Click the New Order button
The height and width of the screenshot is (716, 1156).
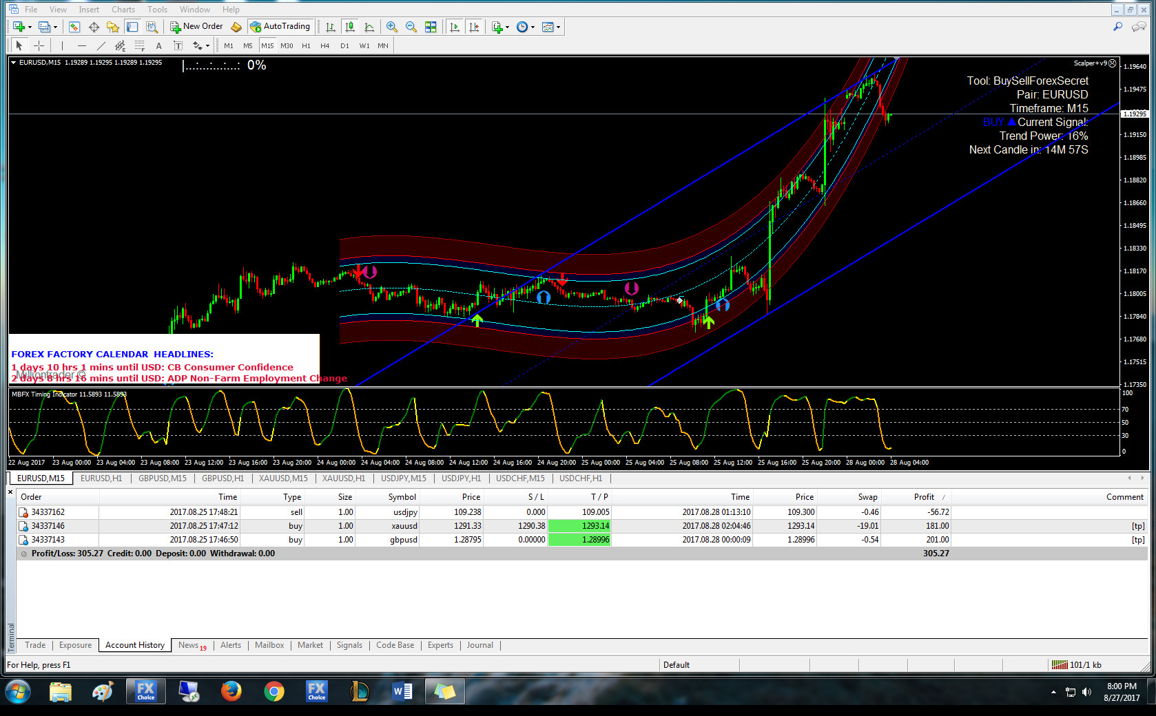[x=197, y=27]
